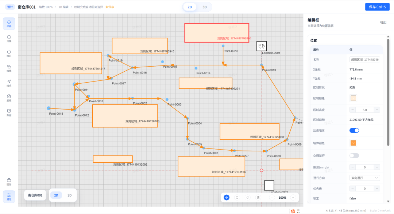Select node Point-0014
Viewport: 394px width, 214px height.
click(196, 68)
